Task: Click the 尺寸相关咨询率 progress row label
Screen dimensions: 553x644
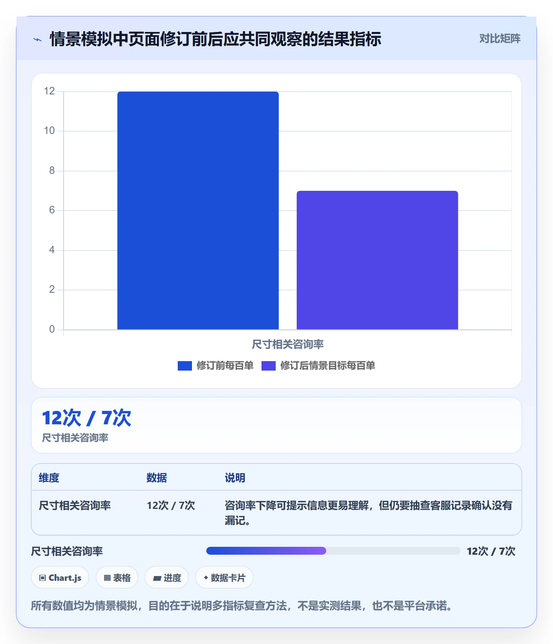Action: click(67, 551)
